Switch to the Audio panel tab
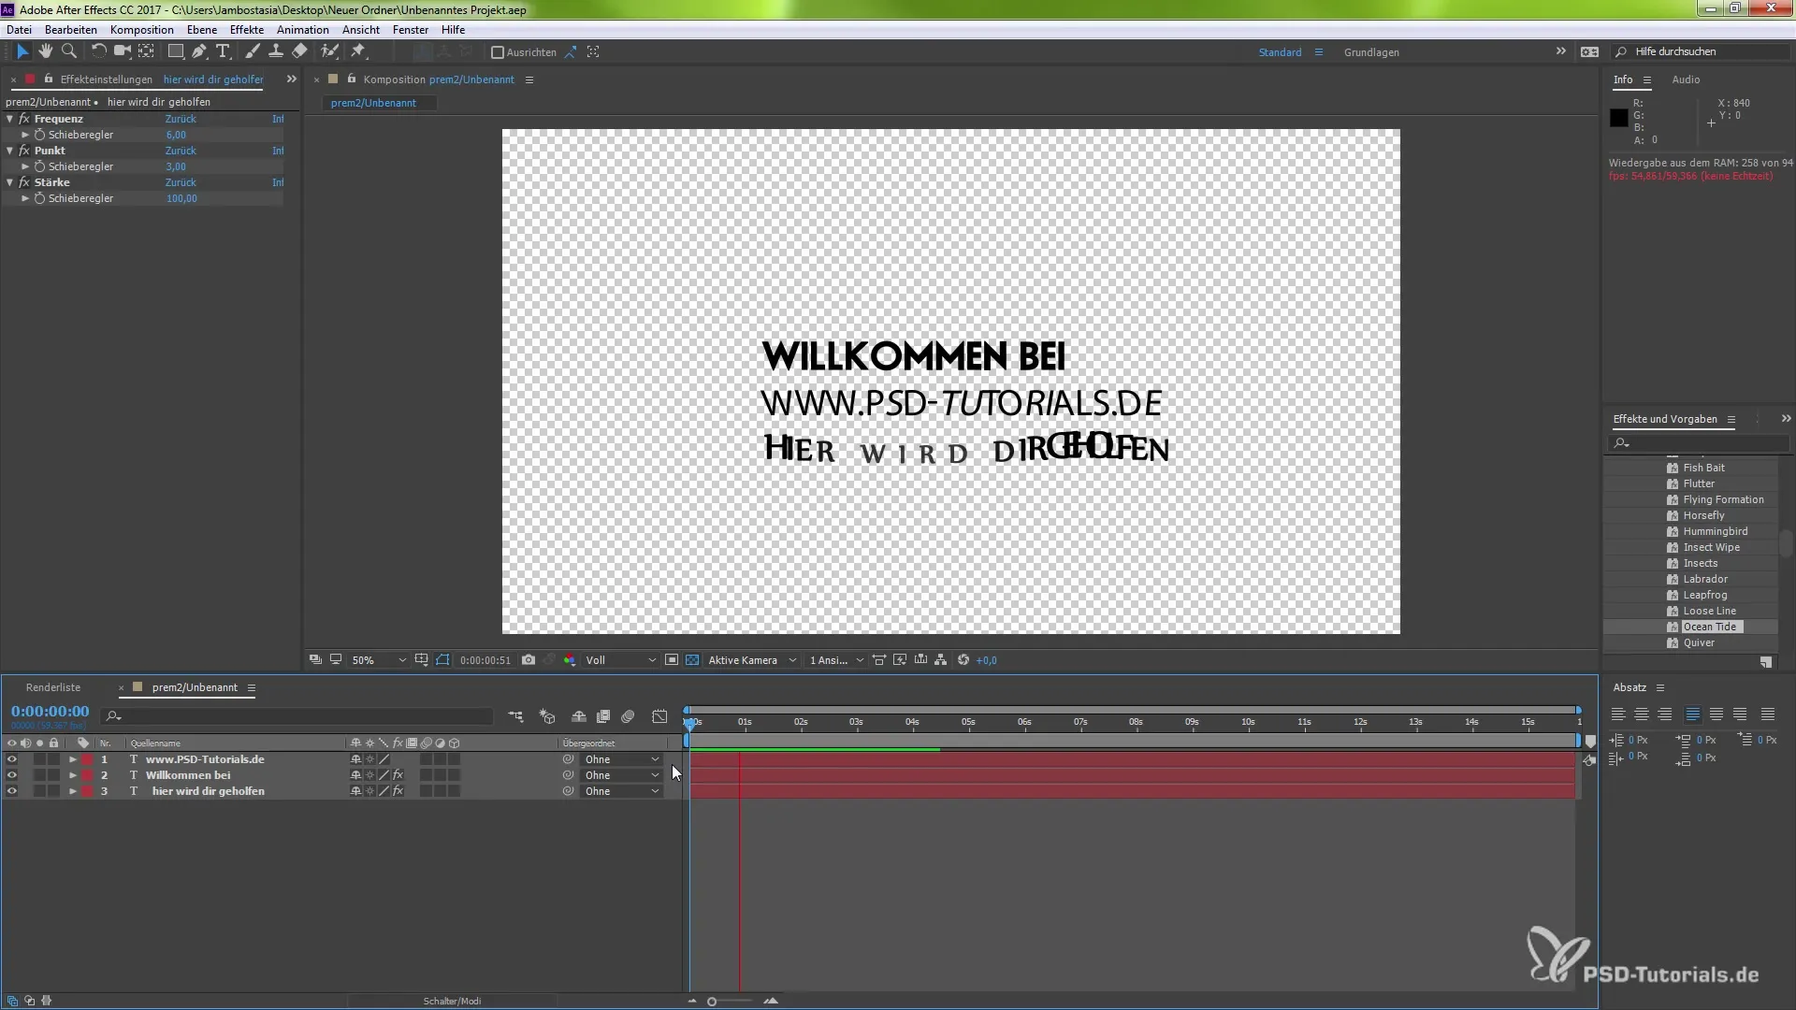 (1686, 79)
